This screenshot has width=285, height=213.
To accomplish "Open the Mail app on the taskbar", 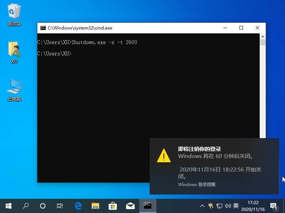I will [130, 206].
